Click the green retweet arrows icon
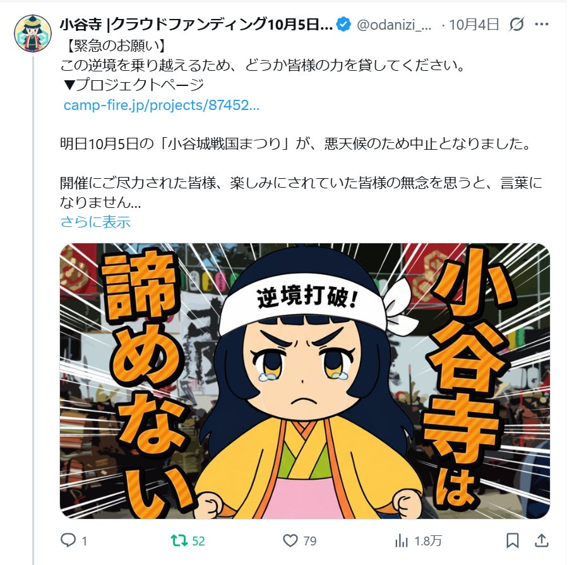The image size is (584, 565). [179, 540]
